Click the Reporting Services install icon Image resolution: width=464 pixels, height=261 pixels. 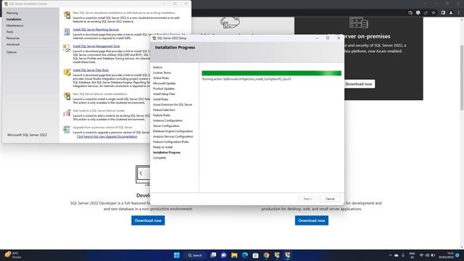[x=67, y=31]
